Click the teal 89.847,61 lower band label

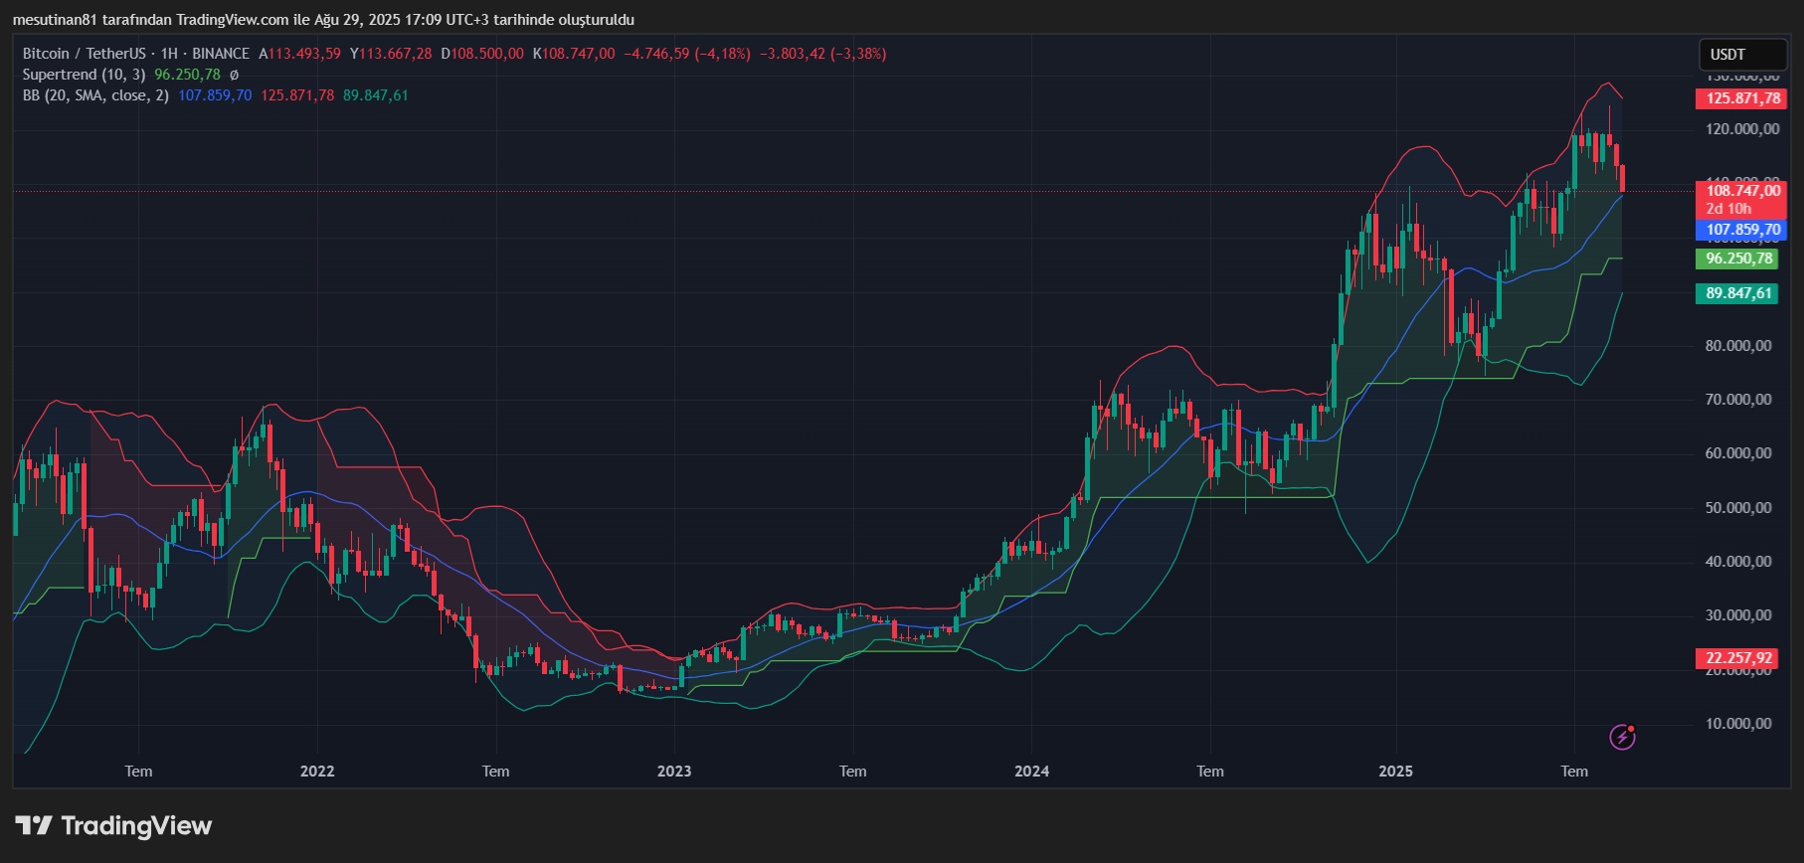tap(1738, 293)
